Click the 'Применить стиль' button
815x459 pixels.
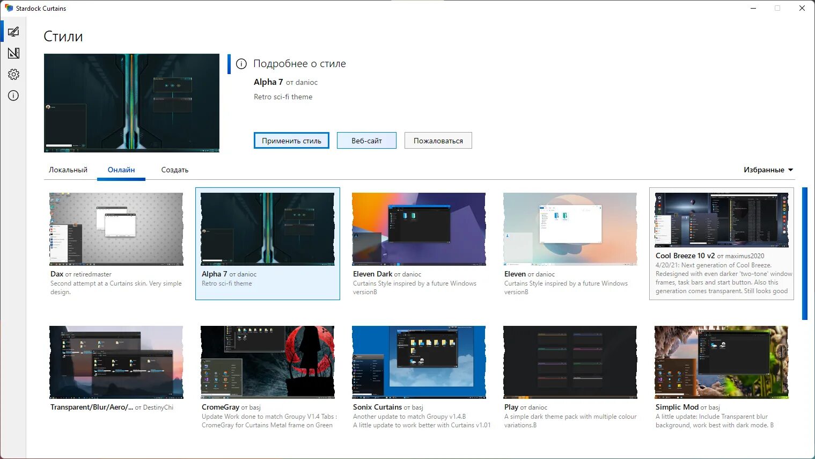tap(291, 141)
